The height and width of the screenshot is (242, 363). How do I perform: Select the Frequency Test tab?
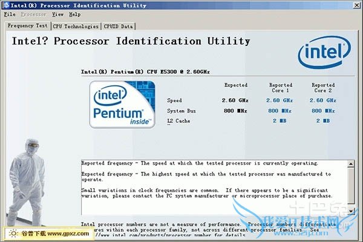click(28, 25)
